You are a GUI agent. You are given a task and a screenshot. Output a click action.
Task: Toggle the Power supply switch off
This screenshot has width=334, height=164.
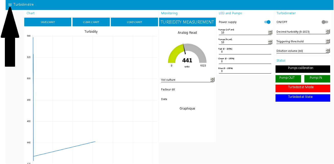click(267, 22)
